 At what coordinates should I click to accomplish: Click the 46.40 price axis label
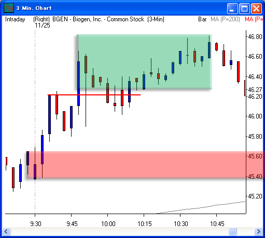point(255,76)
